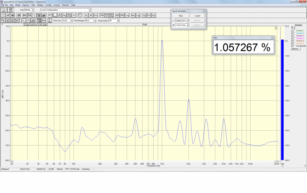Image resolution: width=307 pixels, height=193 pixels.
Task: Open the R channel 1 kHz Tone dropdown
Action: coord(188,25)
